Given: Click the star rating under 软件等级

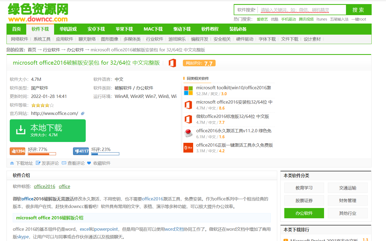Looking at the screenshot, I should click(42, 105).
